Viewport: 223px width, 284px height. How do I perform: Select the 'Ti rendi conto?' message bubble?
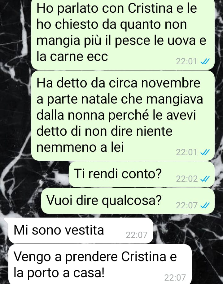point(142,174)
